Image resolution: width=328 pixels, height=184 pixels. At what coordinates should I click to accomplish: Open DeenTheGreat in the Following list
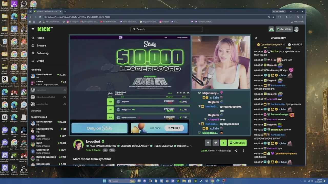48,76
